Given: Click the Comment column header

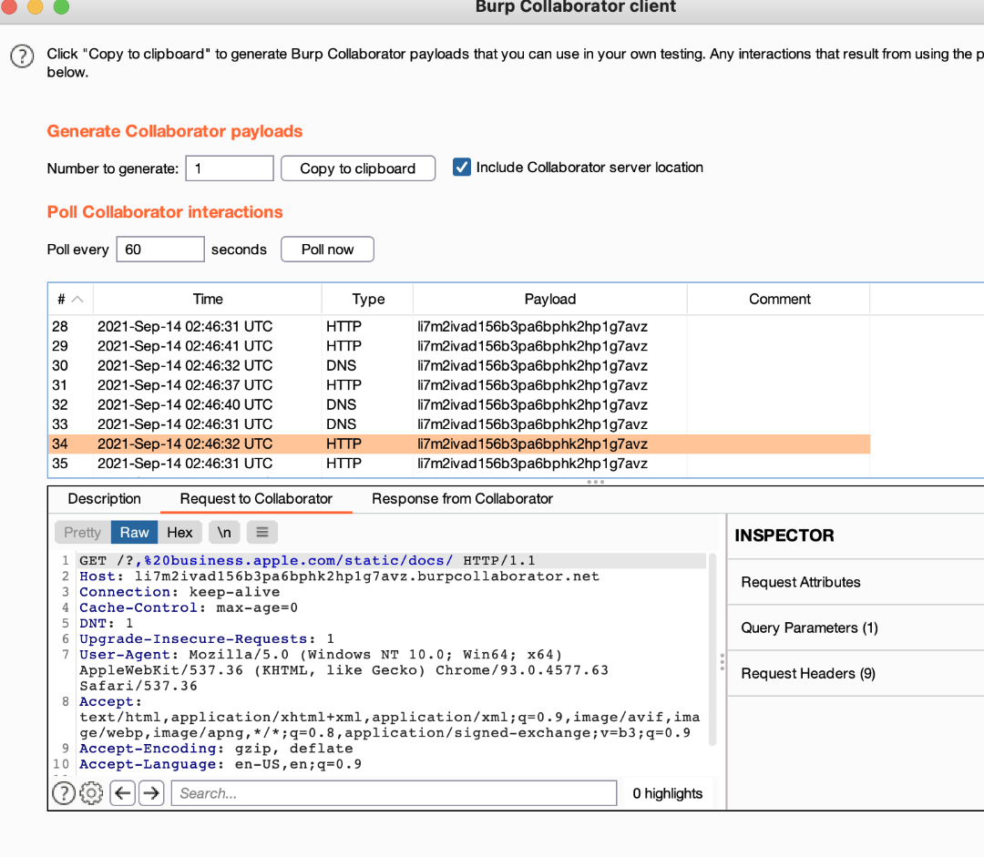Looking at the screenshot, I should pyautogui.click(x=779, y=300).
